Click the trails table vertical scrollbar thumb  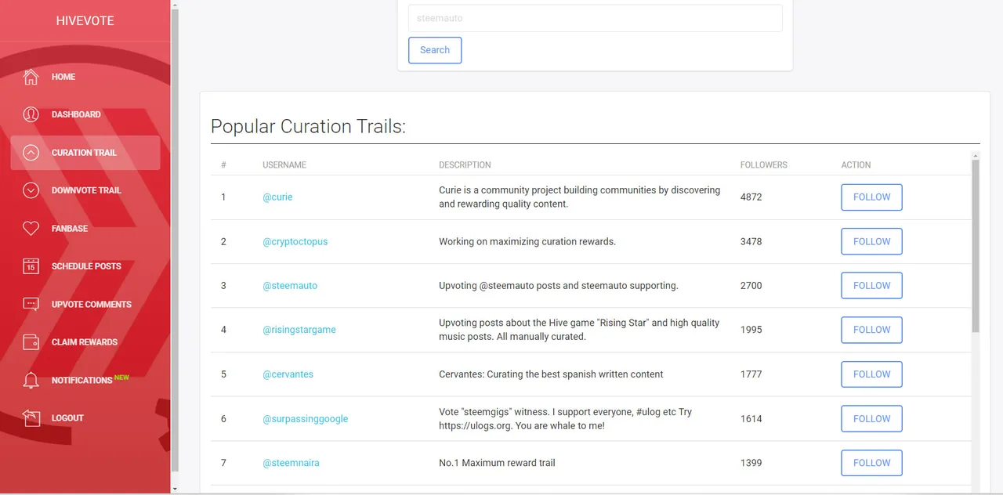coord(976,245)
